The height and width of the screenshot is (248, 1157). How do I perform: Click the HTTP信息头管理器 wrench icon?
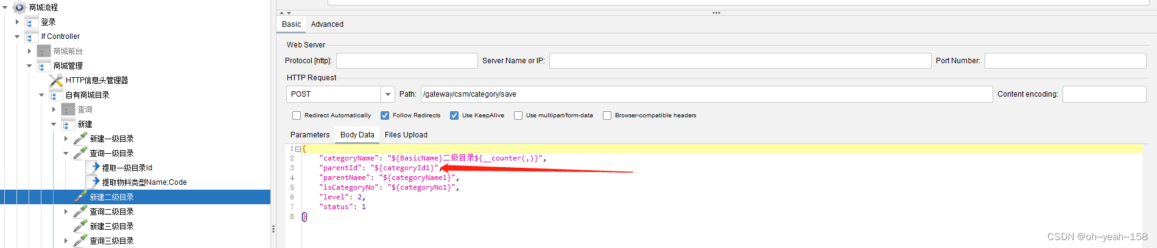56,80
